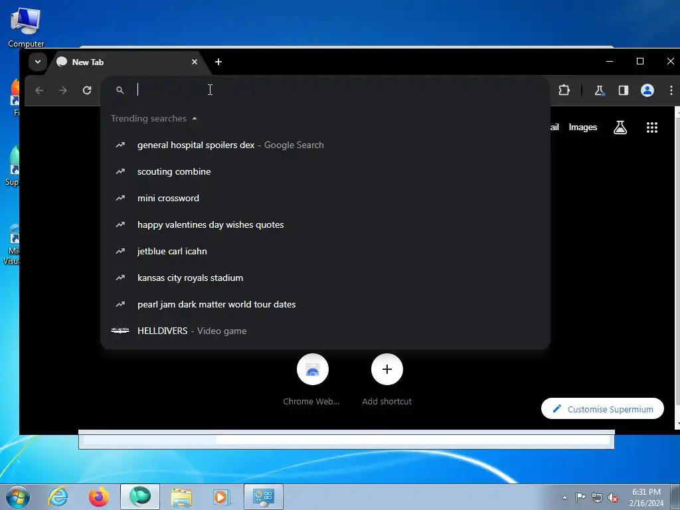Maximize the Supermium window
680x510 pixels.
pyautogui.click(x=639, y=61)
